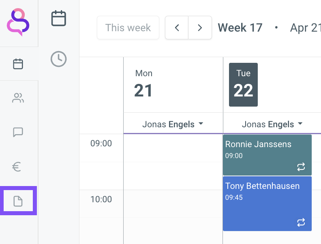Select the Mon 21 day header
321x244 pixels.
[x=143, y=84]
